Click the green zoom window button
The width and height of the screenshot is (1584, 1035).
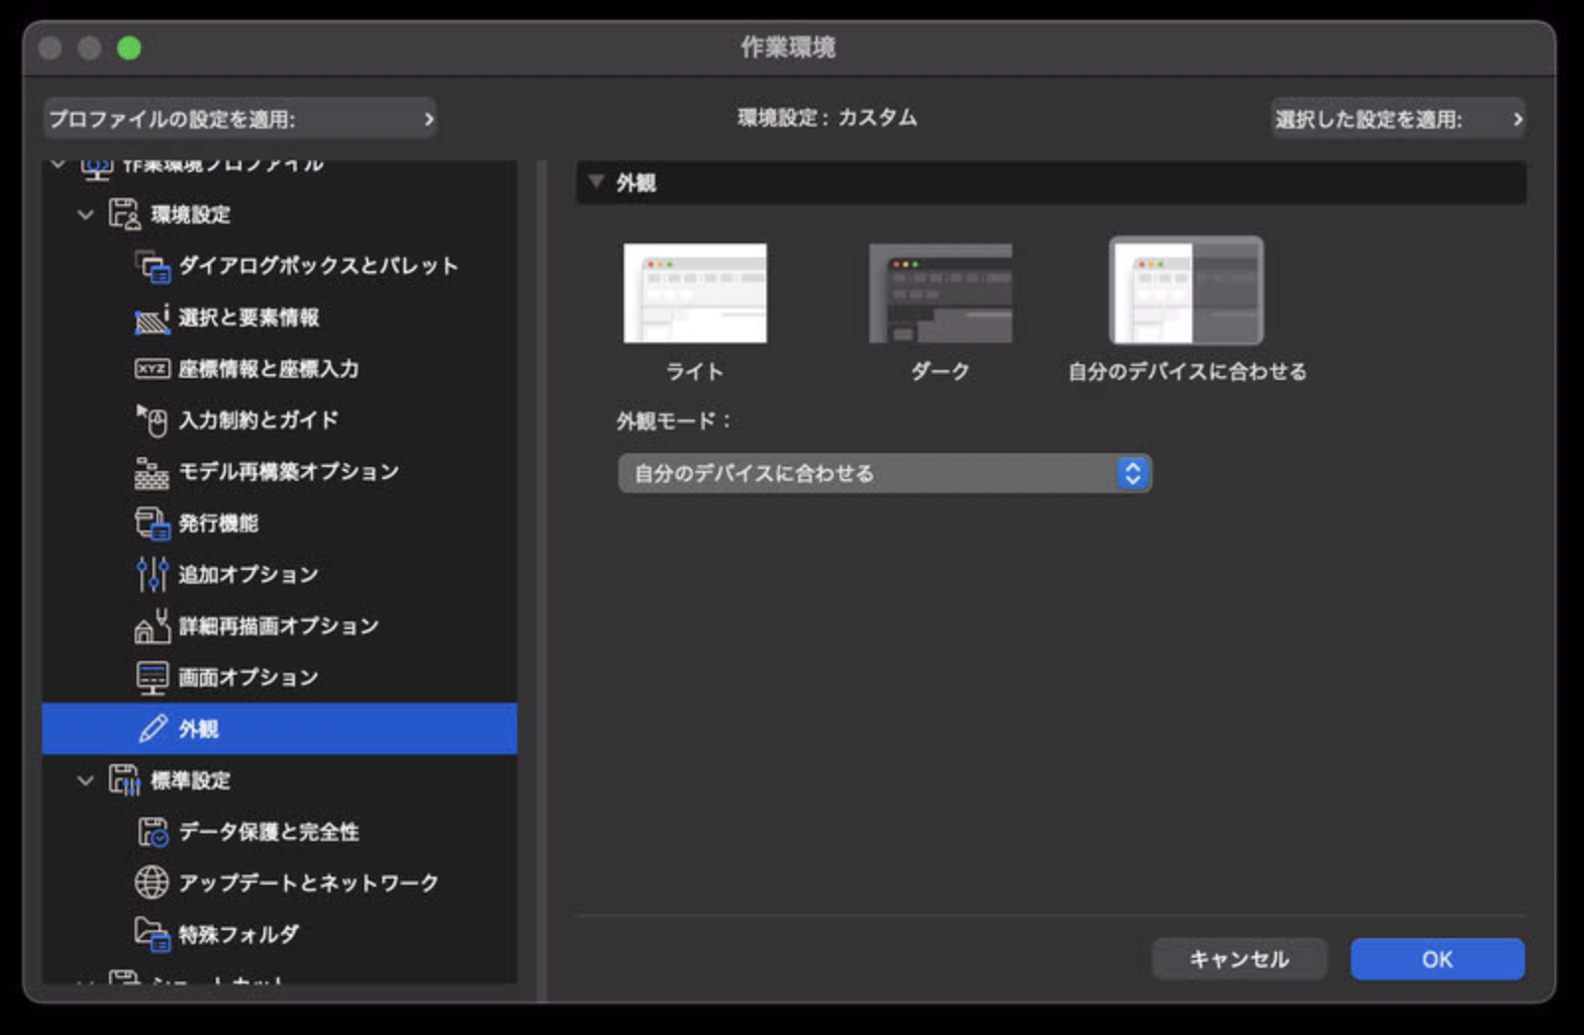click(129, 47)
